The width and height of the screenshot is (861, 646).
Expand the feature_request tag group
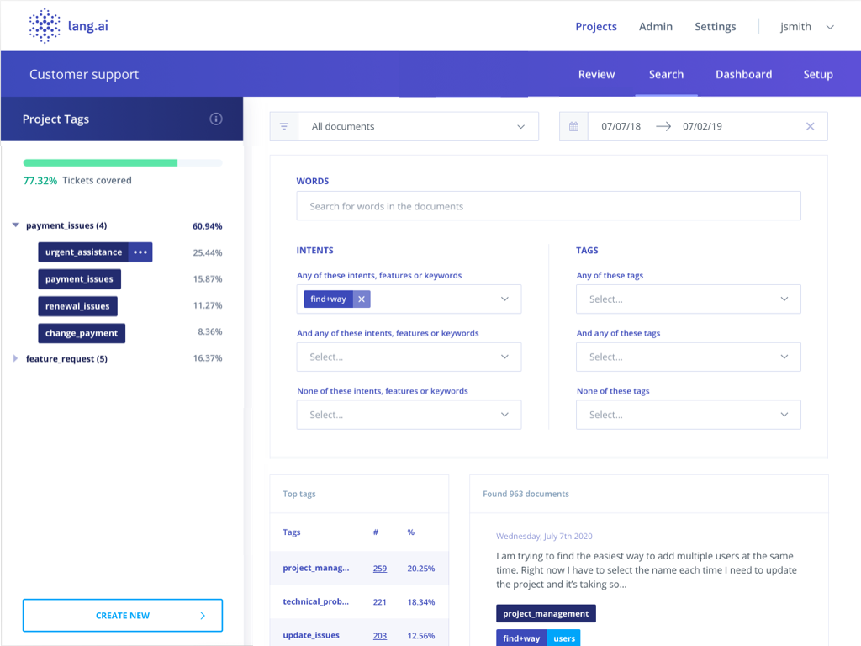coord(14,357)
